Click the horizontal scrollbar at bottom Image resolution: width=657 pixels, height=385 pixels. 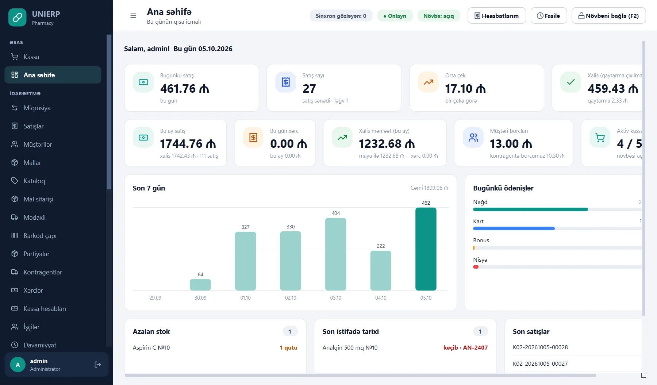tap(360, 375)
